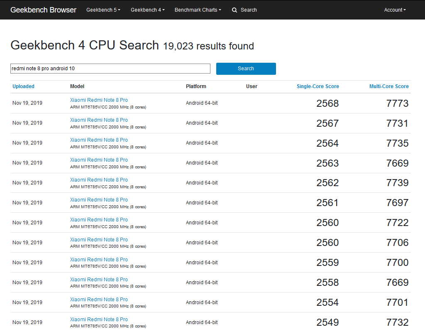Click the blue Search button

[246, 69]
